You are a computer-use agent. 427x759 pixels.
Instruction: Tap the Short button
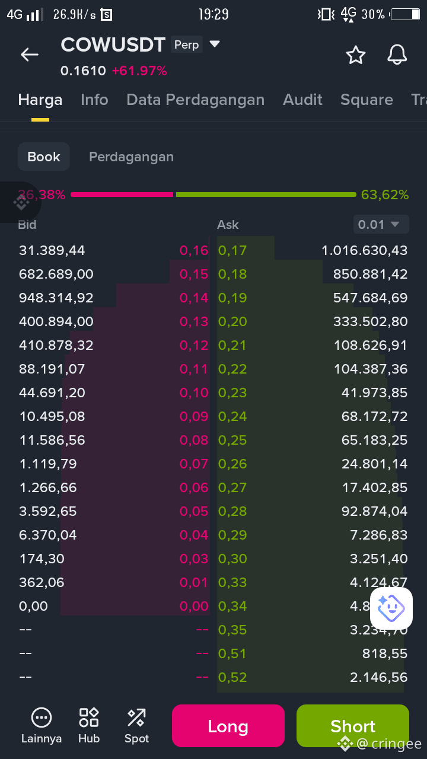353,726
